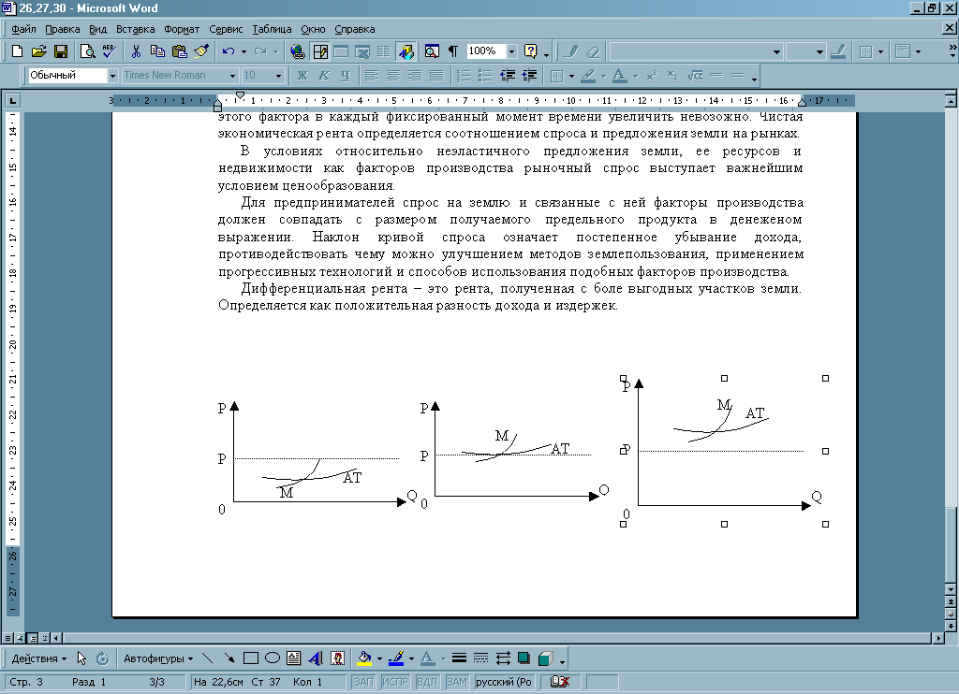Open borders dropdown arrow
The height and width of the screenshot is (694, 959).
571,76
